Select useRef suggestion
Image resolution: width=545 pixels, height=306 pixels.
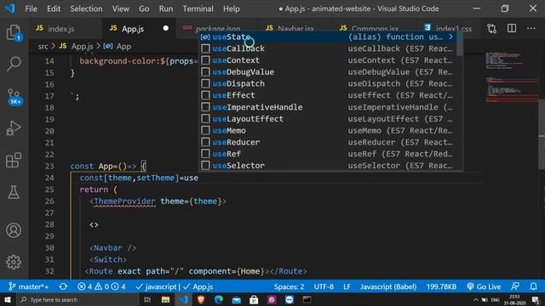coord(328,154)
